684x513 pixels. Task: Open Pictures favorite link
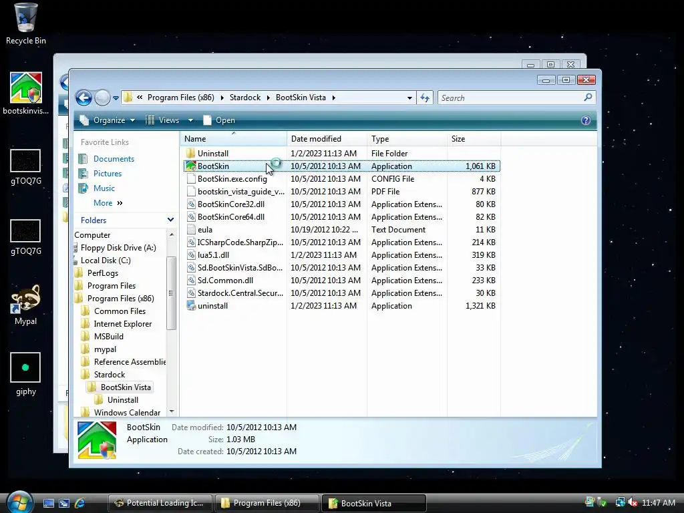tap(108, 174)
